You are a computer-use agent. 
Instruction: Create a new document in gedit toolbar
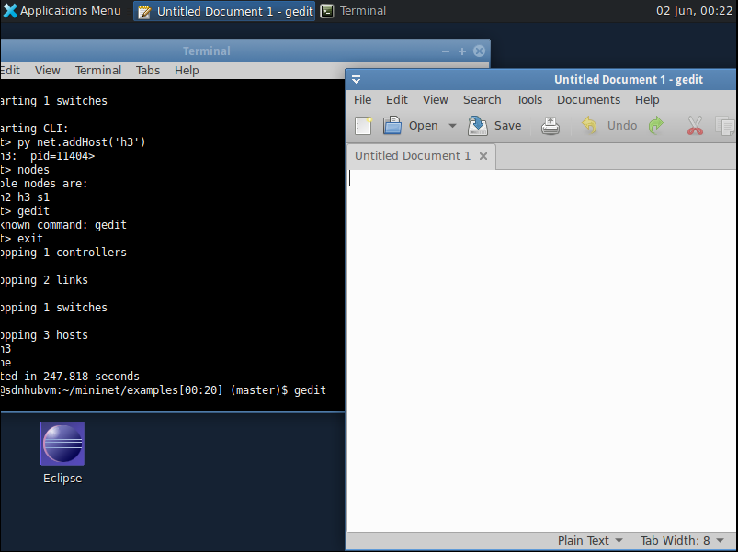363,126
